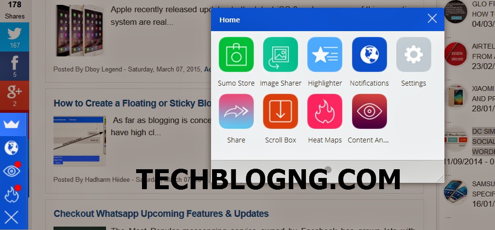Click the flame icon in left sidebar
Screen dimensions: 495x230
[x=12, y=195]
